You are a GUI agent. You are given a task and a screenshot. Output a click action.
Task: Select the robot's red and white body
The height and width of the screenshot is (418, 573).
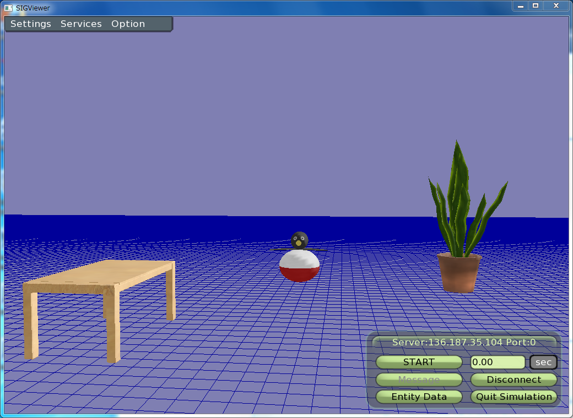pos(299,266)
